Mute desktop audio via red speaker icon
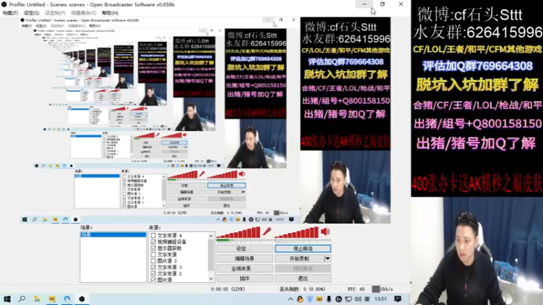This screenshot has height=305, width=543. pyautogui.click(x=325, y=231)
